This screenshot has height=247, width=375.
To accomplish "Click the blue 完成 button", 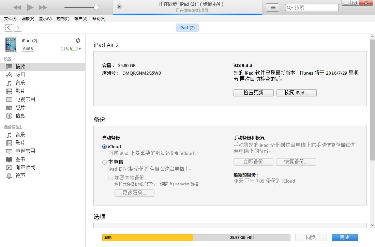I will [x=345, y=237].
